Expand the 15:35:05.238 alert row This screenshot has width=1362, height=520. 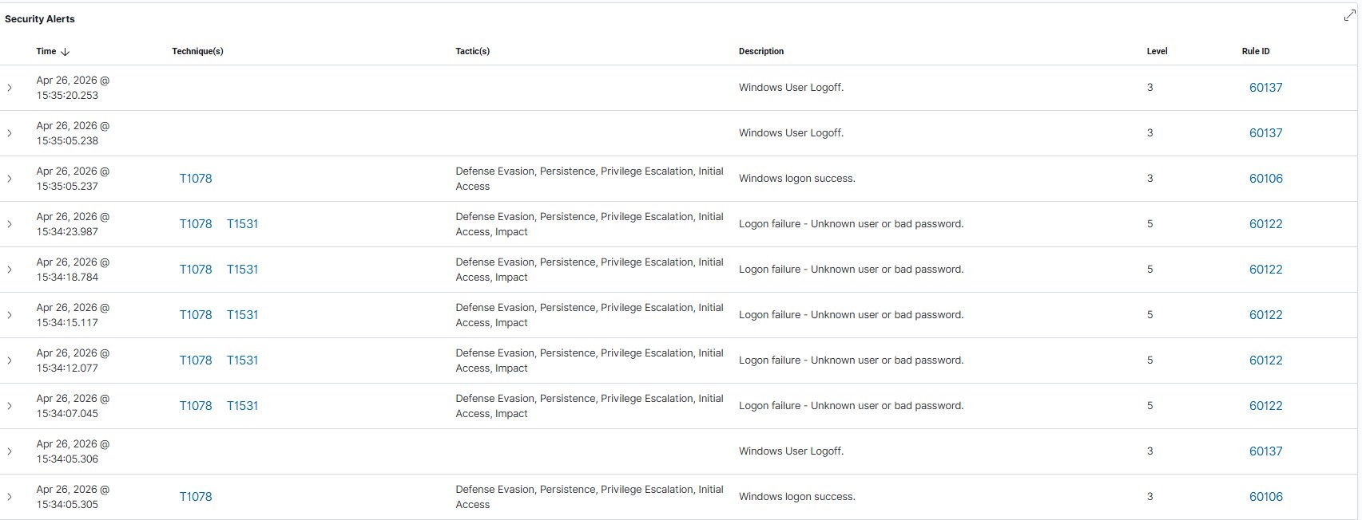click(x=10, y=133)
